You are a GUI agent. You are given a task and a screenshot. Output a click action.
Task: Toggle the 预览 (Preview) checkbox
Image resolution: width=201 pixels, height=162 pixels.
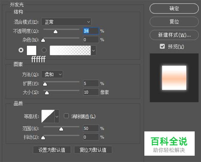point(162,47)
